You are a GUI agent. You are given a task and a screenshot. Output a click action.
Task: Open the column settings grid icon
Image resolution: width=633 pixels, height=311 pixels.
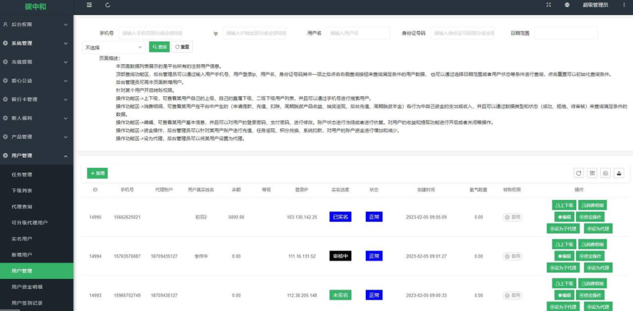[592, 173]
